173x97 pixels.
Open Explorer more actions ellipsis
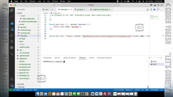pyautogui.click(x=38, y=10)
